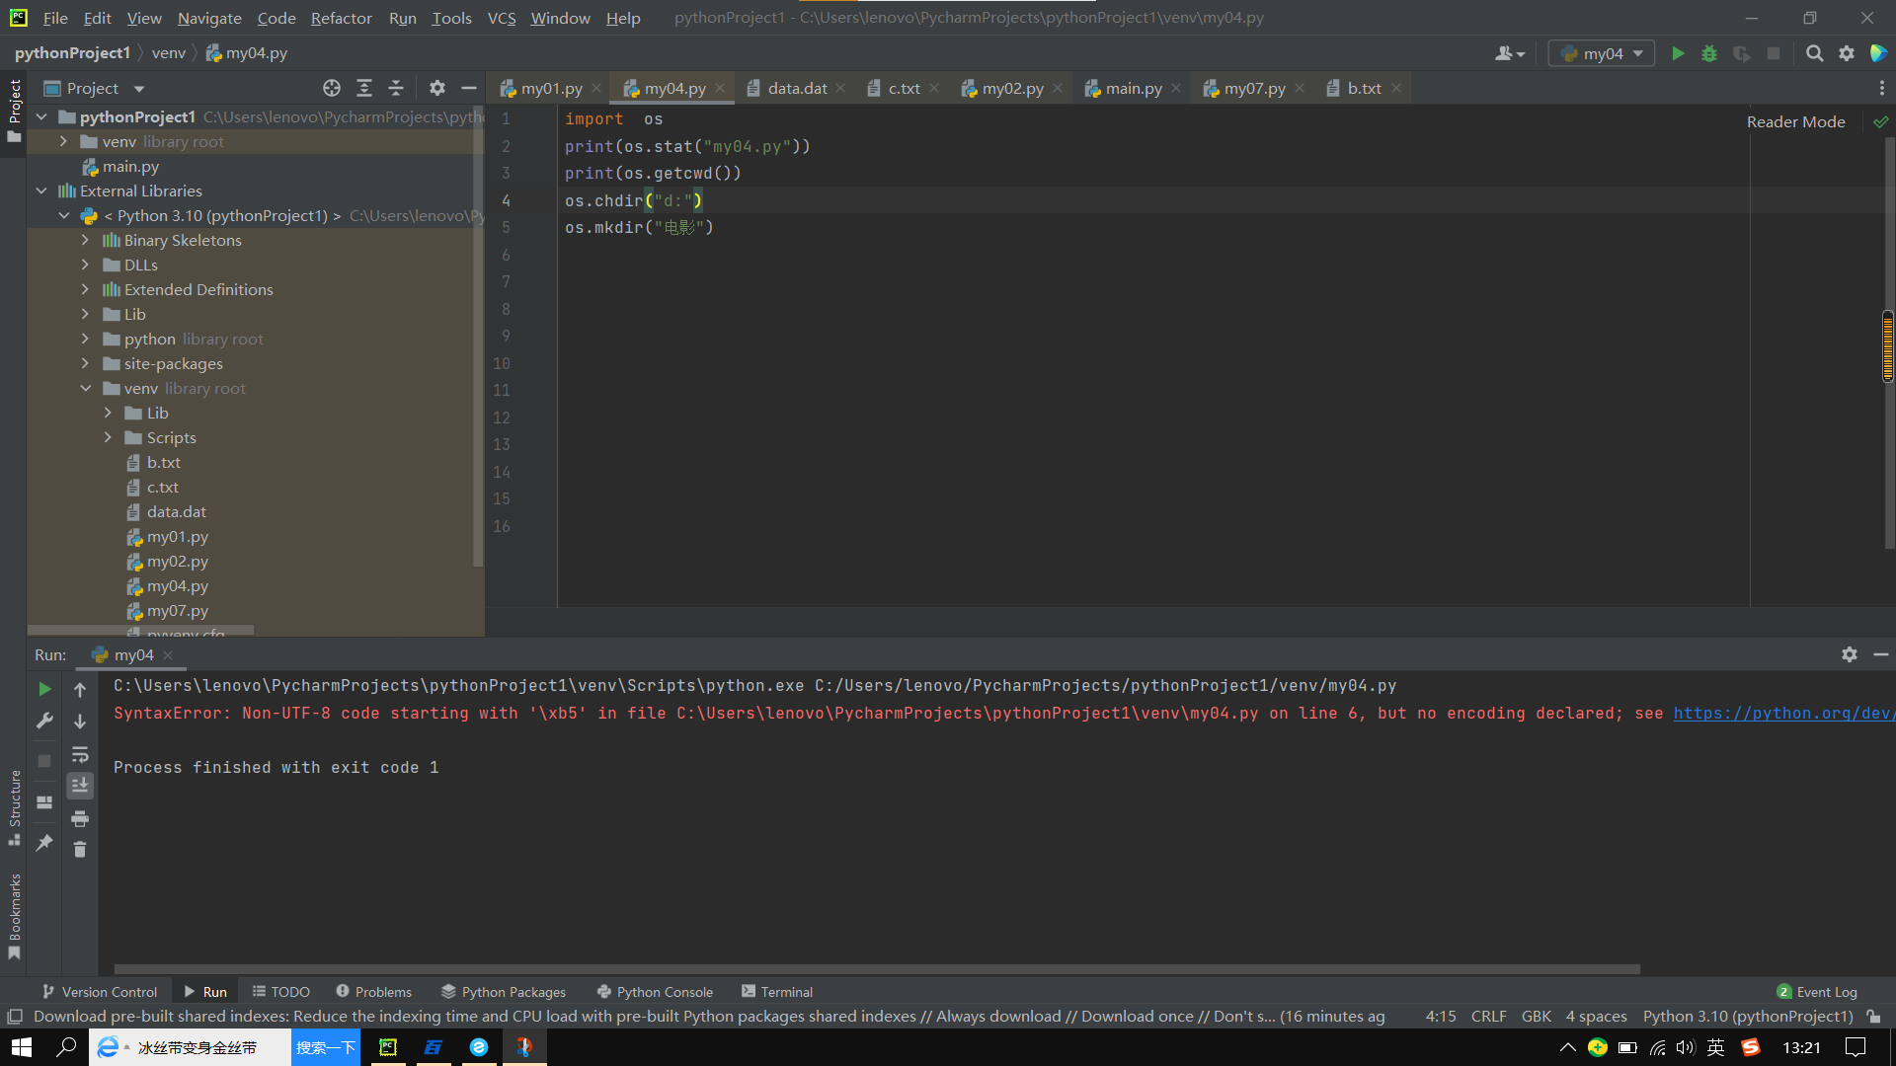Image resolution: width=1896 pixels, height=1066 pixels.
Task: Open Run panel settings gear
Action: pos(1850,654)
